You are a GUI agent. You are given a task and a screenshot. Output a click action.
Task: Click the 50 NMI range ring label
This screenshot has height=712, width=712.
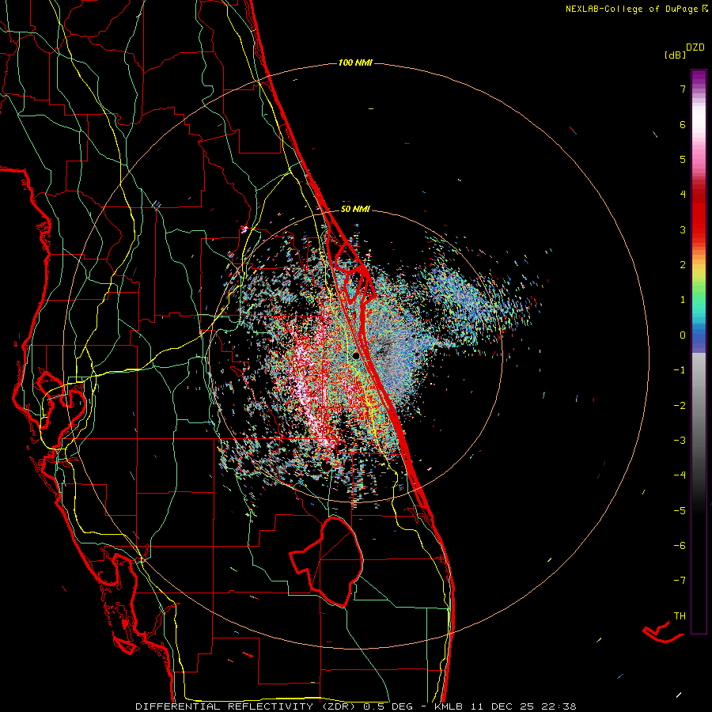pos(355,209)
